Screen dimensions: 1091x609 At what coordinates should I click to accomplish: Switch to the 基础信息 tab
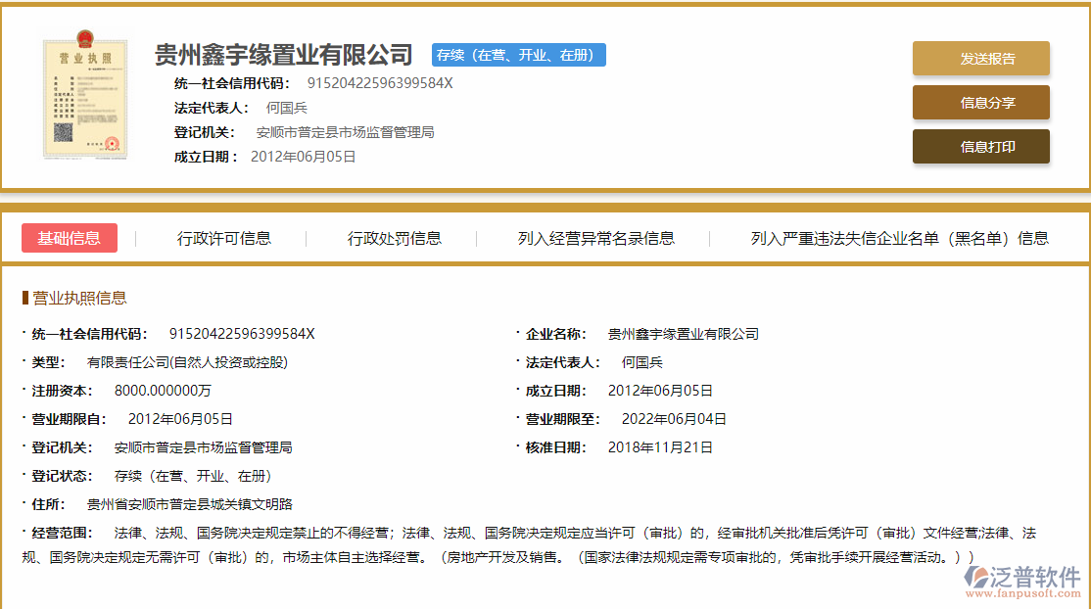pos(69,238)
